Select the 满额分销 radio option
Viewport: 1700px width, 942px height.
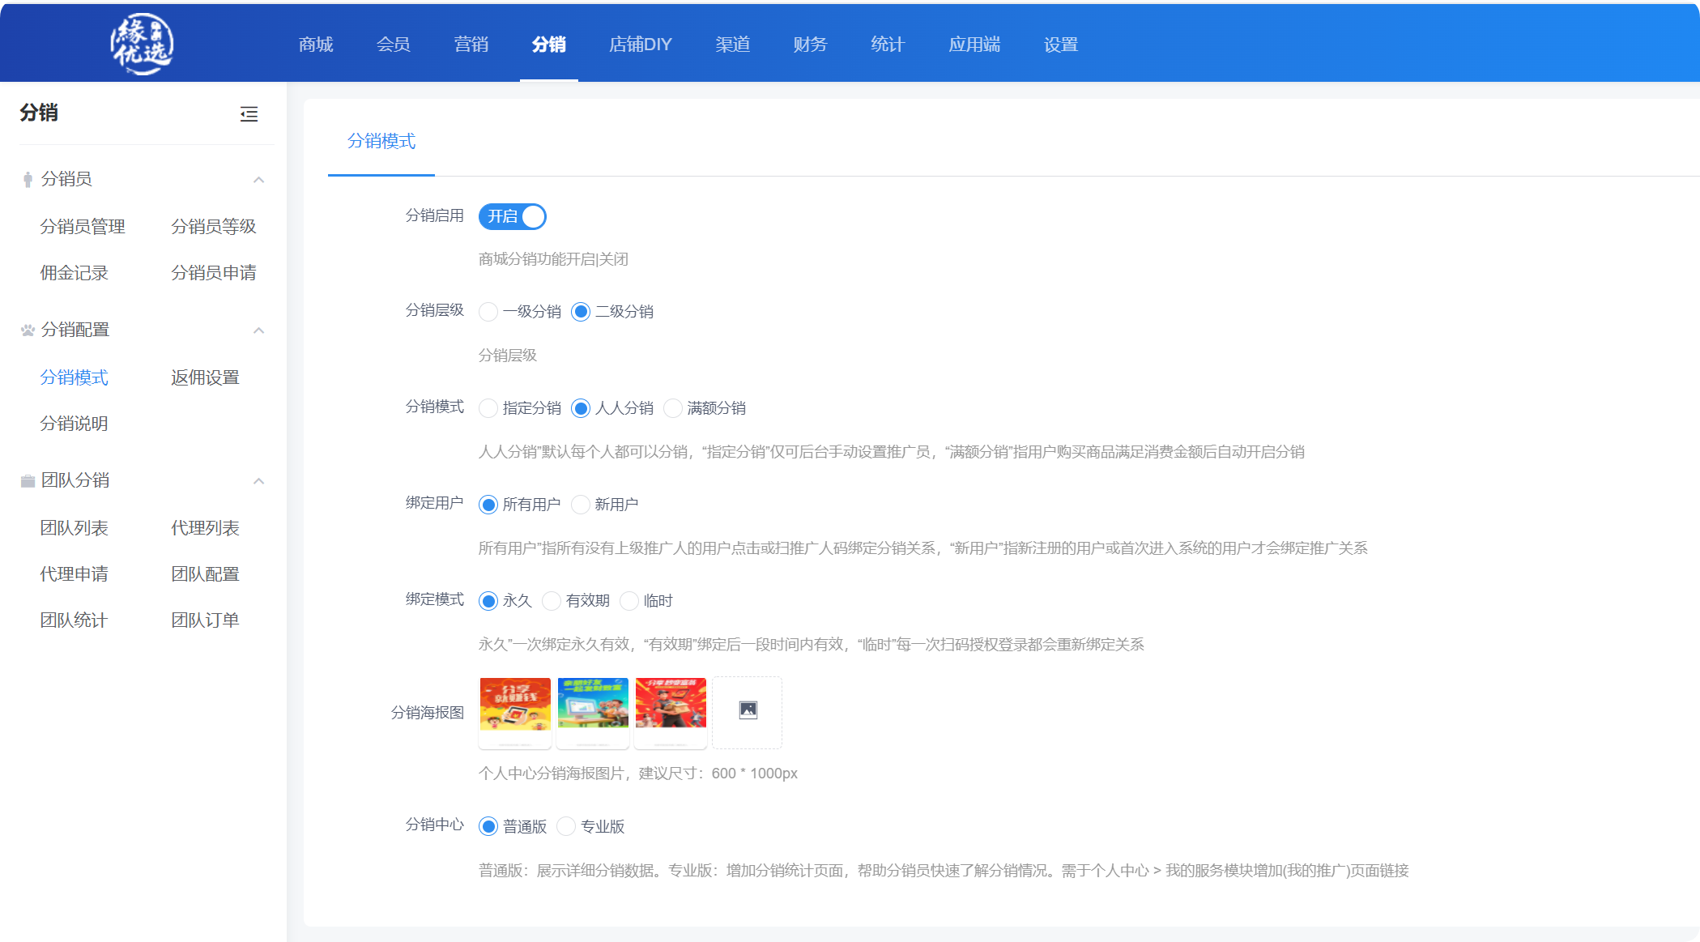[673, 408]
